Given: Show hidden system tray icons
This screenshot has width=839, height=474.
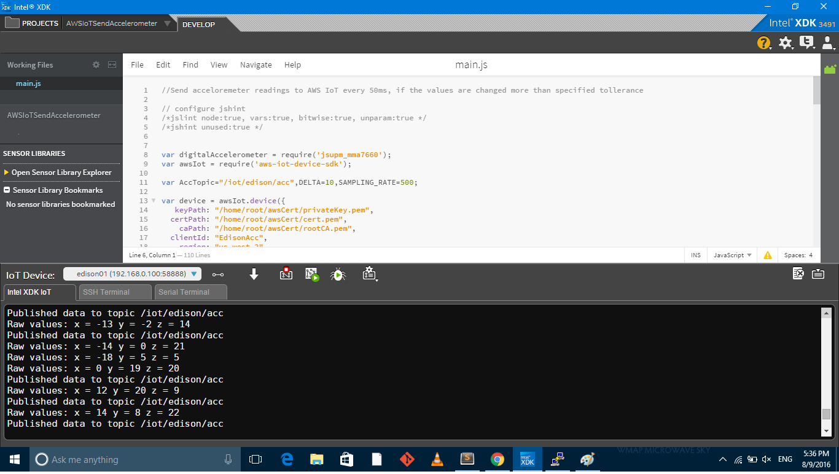Looking at the screenshot, I should [723, 459].
